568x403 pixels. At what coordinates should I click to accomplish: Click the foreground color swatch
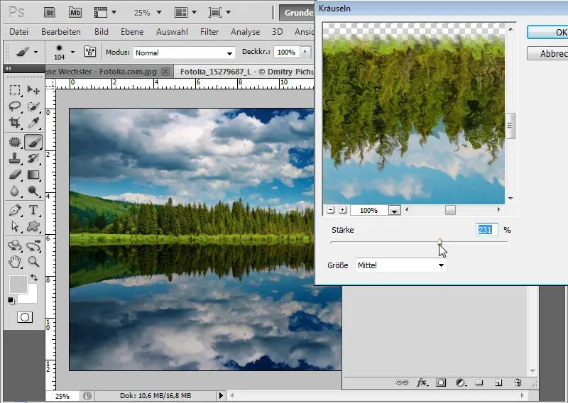pyautogui.click(x=18, y=285)
